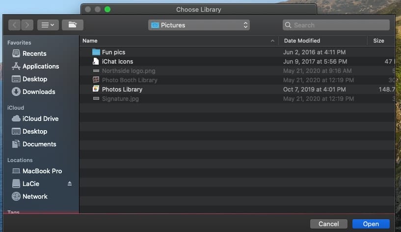Create a new folder with toolbar icon

click(x=73, y=25)
